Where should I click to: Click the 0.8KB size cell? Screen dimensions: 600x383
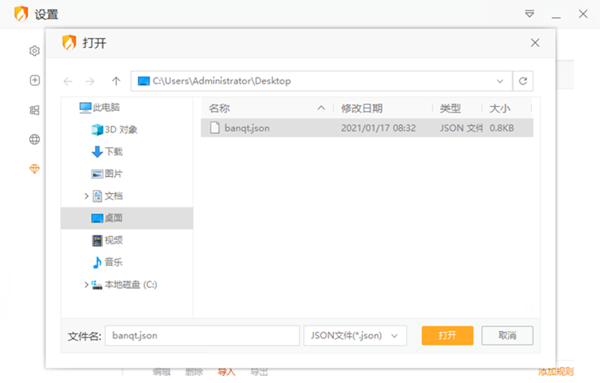502,128
